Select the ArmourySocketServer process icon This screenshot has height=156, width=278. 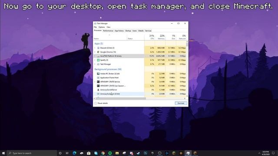point(98,90)
